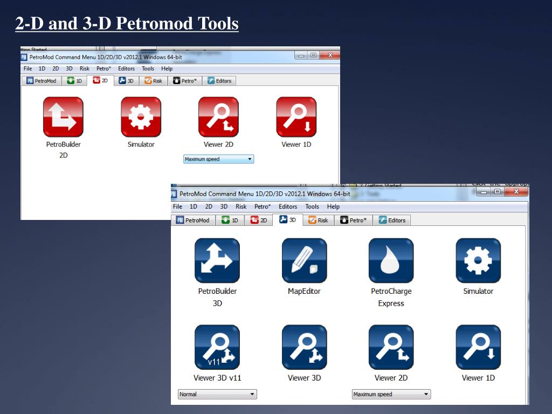
Task: Switch to Risk tab in 3D window
Action: 318,220
